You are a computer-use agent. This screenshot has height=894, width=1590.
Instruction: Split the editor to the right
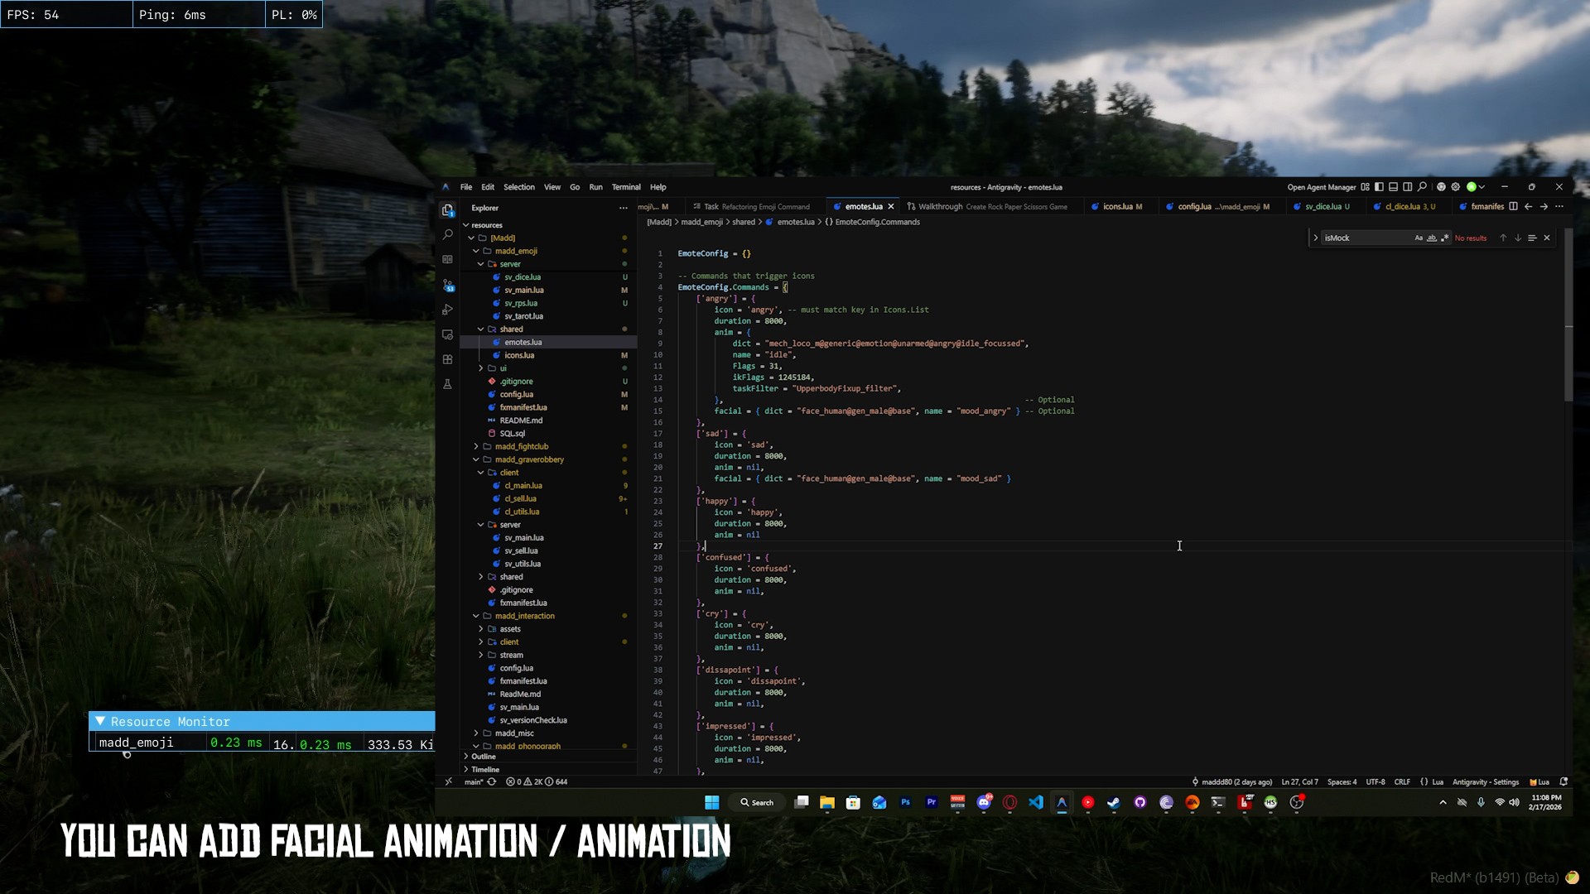tap(1513, 207)
